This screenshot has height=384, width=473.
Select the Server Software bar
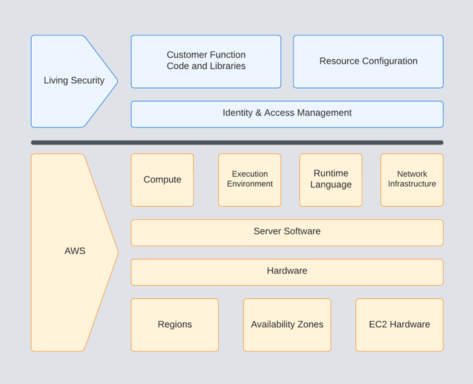(287, 232)
